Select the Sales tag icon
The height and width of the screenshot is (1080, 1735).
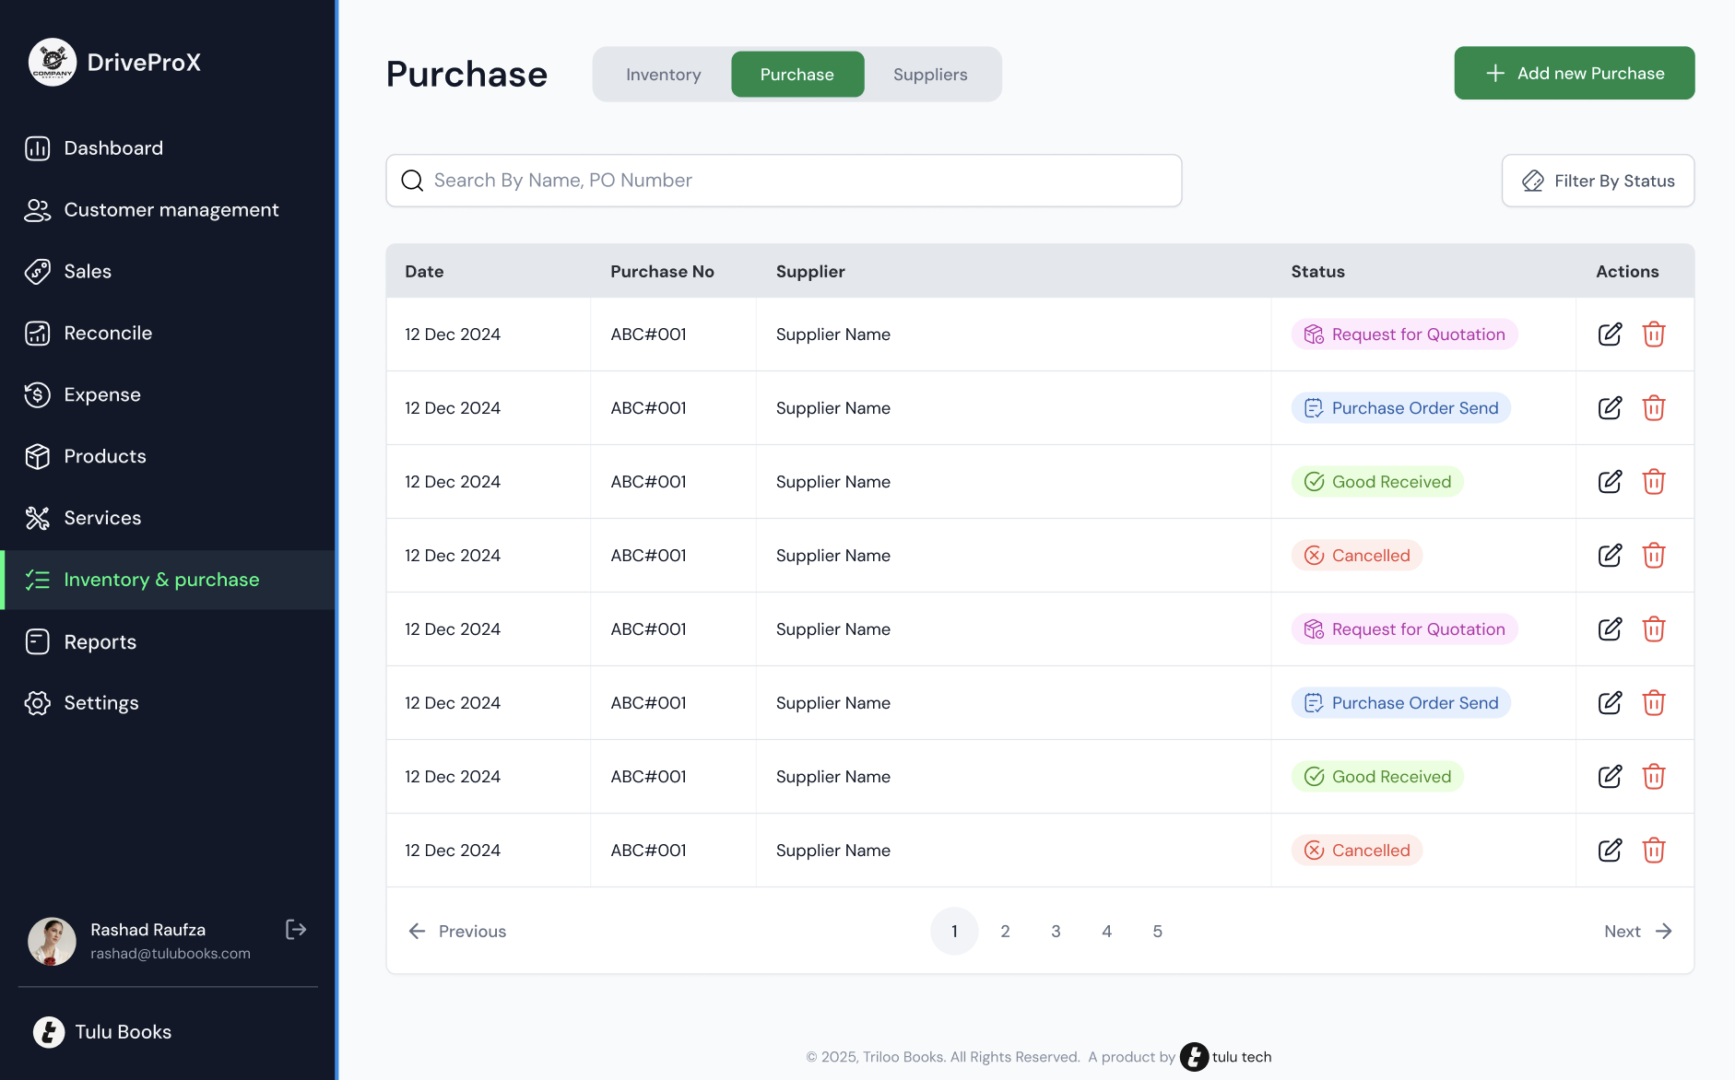[x=38, y=271]
